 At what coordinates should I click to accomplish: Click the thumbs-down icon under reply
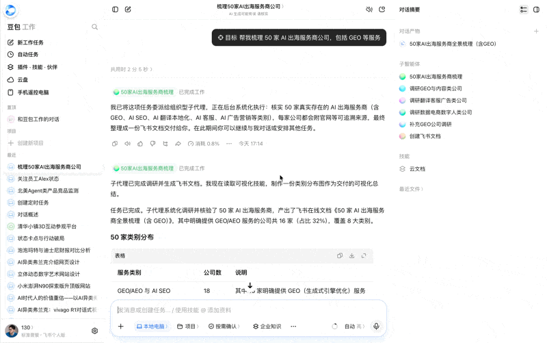click(x=152, y=144)
